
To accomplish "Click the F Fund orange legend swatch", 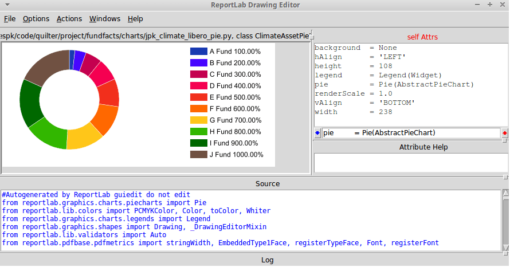I will tap(199, 109).
